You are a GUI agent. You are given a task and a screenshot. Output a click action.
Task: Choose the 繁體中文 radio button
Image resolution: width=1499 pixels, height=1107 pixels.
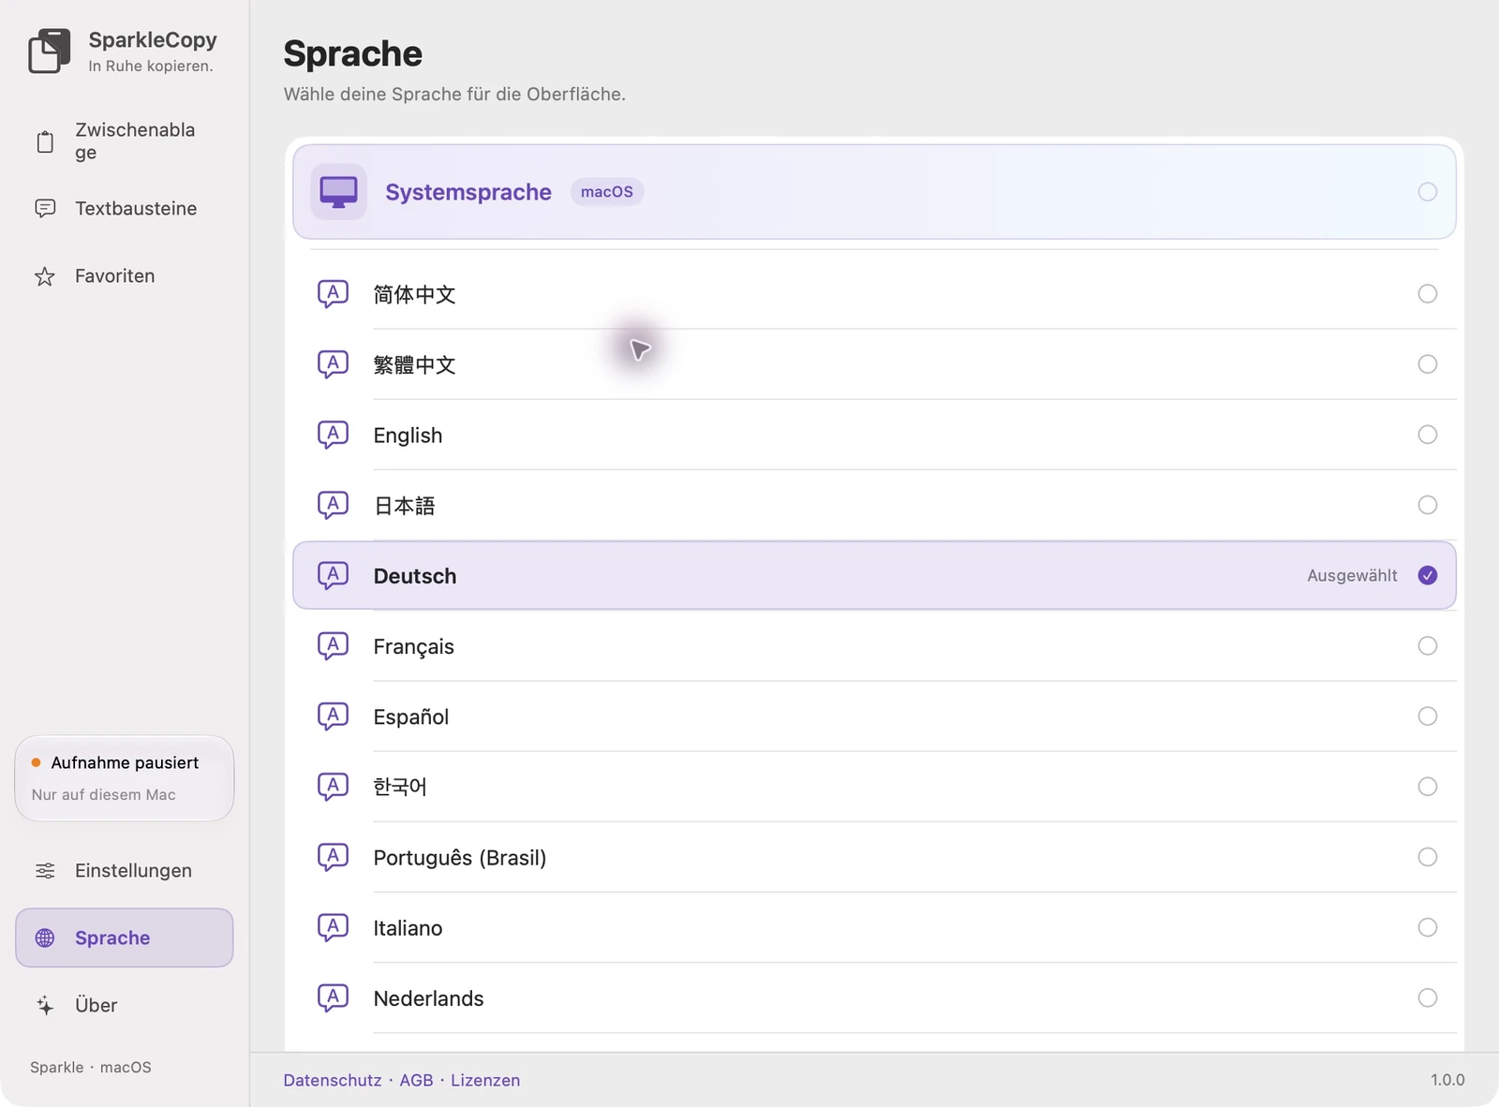click(x=1427, y=364)
